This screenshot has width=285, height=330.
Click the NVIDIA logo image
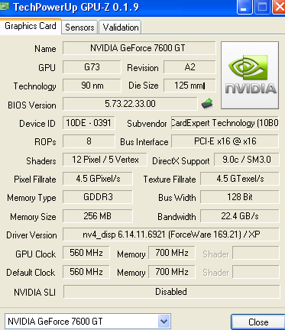(x=250, y=76)
